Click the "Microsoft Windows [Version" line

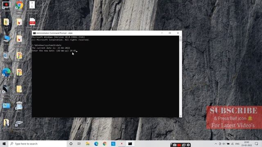click(x=58, y=37)
